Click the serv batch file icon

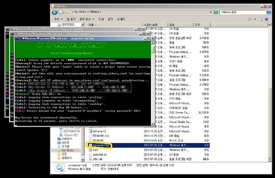(x=90, y=150)
